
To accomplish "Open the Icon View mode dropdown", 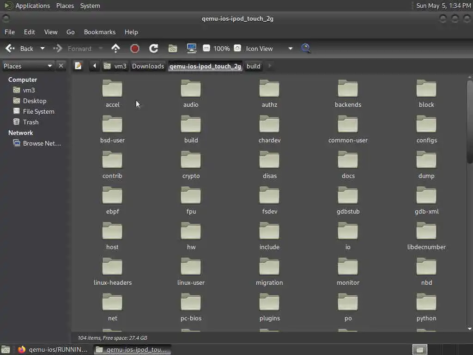I will (268, 49).
